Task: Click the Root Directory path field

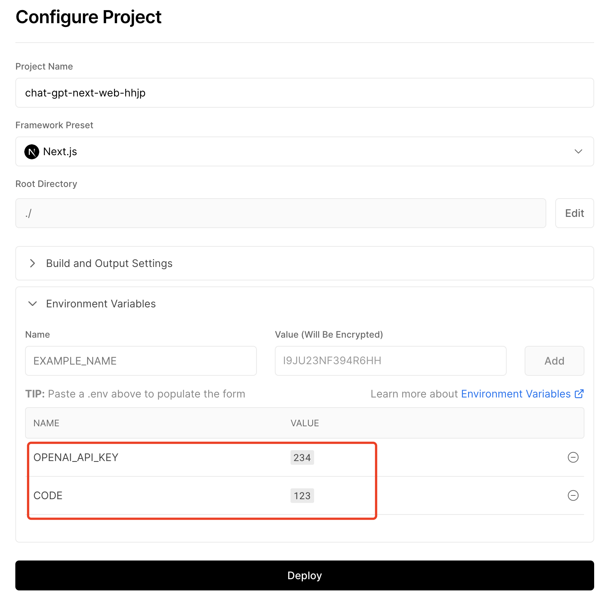Action: click(280, 213)
